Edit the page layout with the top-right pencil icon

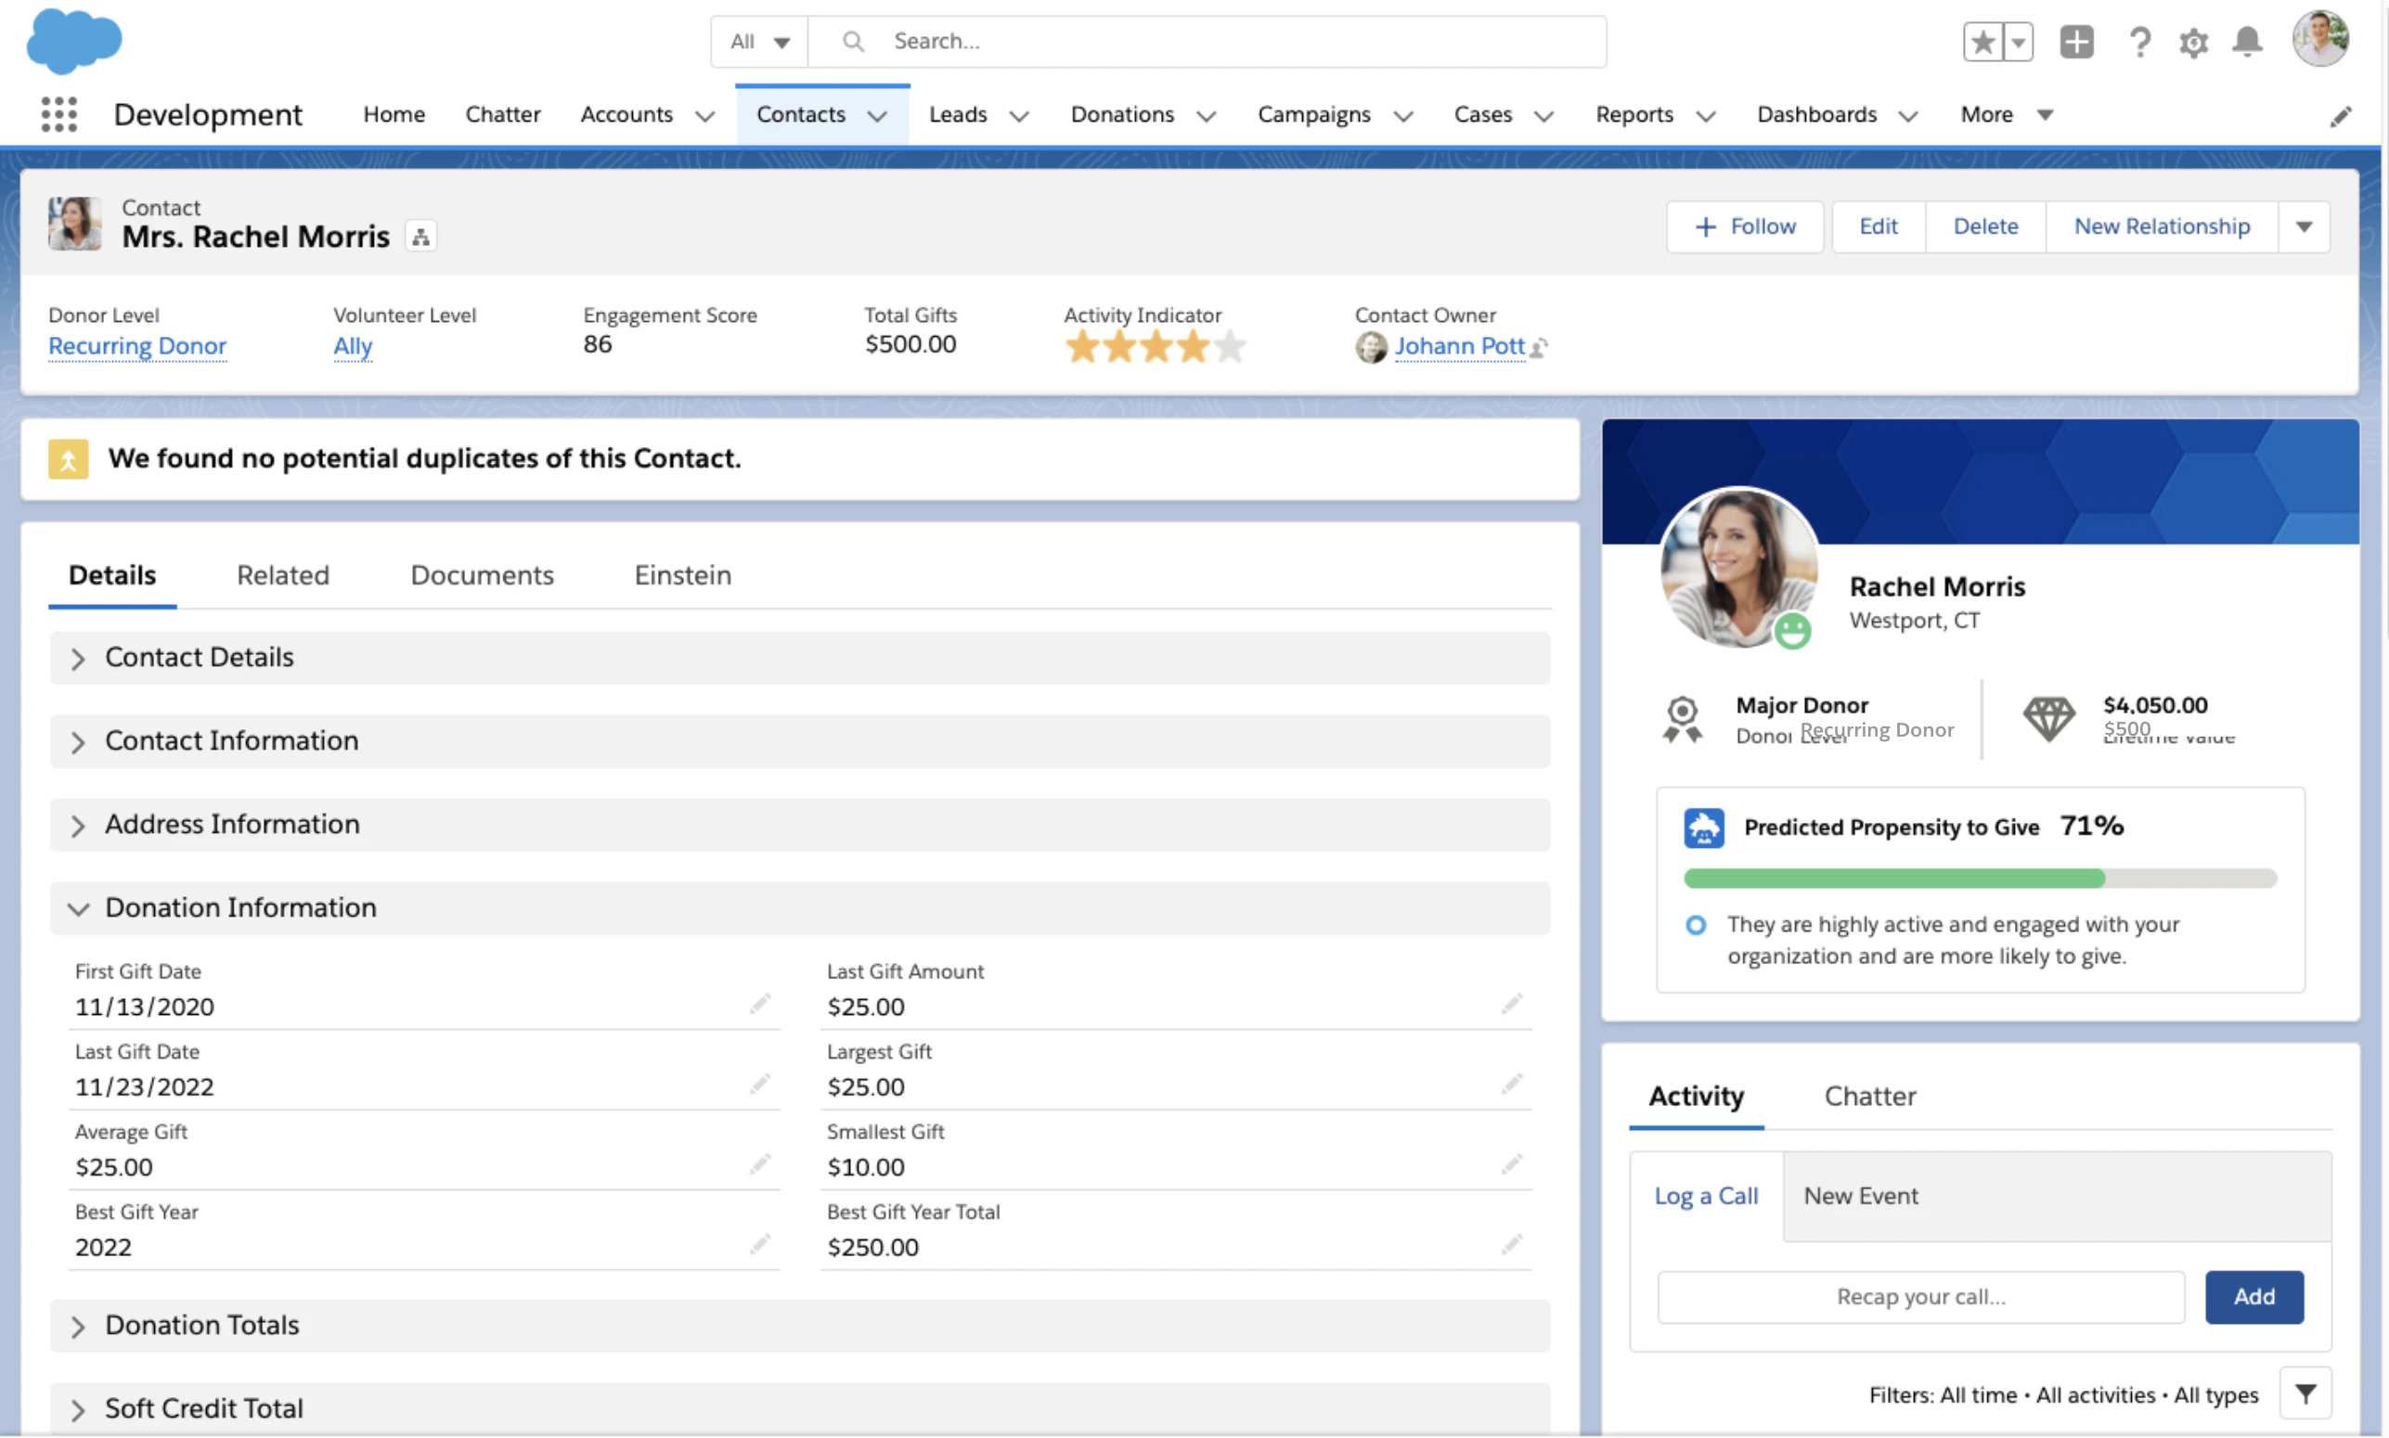click(x=2342, y=114)
